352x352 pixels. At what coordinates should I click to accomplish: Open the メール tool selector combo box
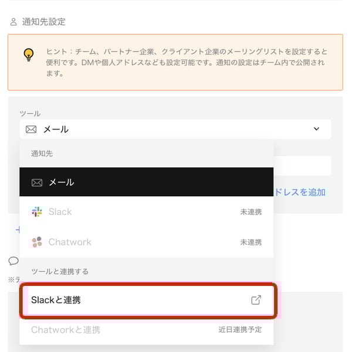(175, 129)
